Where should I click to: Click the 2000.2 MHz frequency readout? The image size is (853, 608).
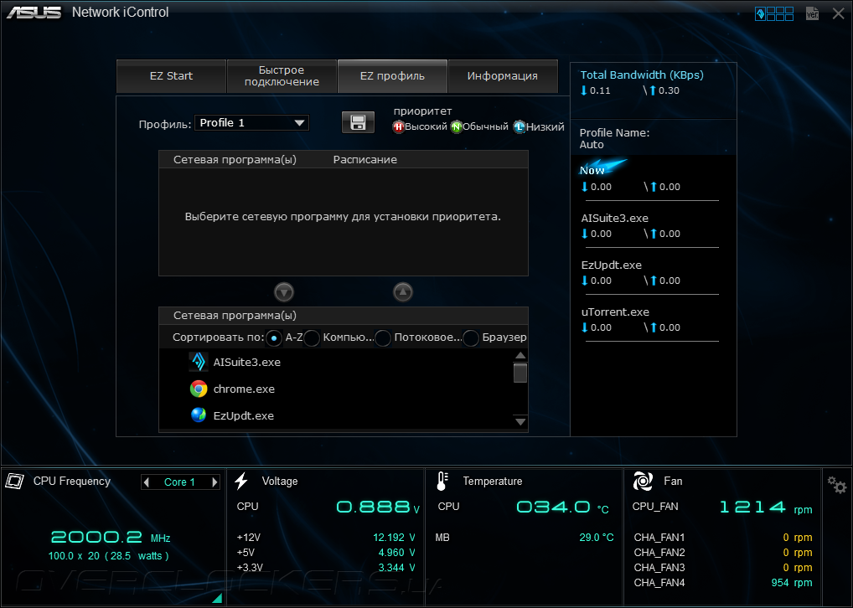pyautogui.click(x=111, y=538)
